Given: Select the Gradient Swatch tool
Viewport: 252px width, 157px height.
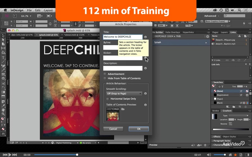Looking at the screenshot, I should tap(3, 92).
